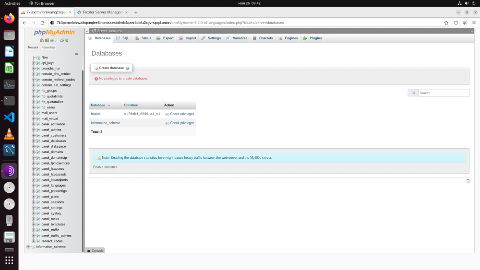The width and height of the screenshot is (480, 270).
Task: Click Enable statistics link
Action: [105, 167]
